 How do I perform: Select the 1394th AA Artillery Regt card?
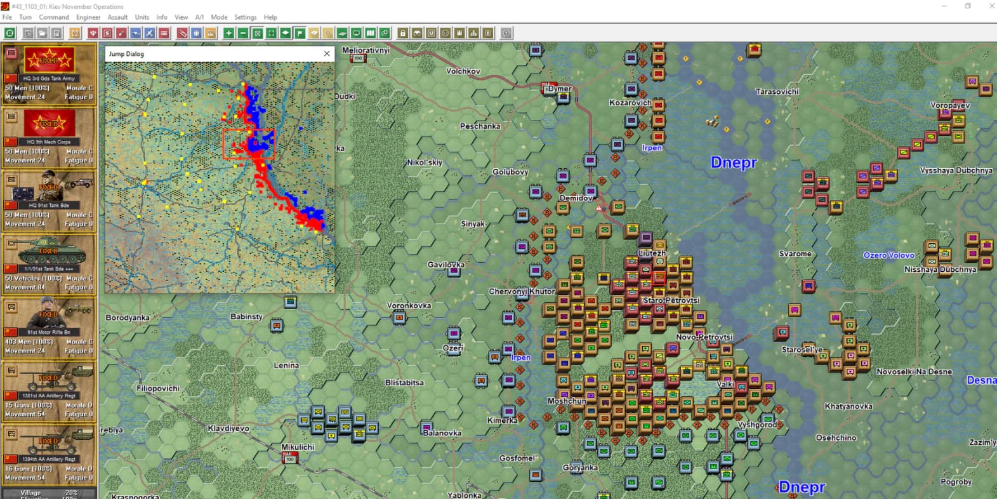[49, 455]
